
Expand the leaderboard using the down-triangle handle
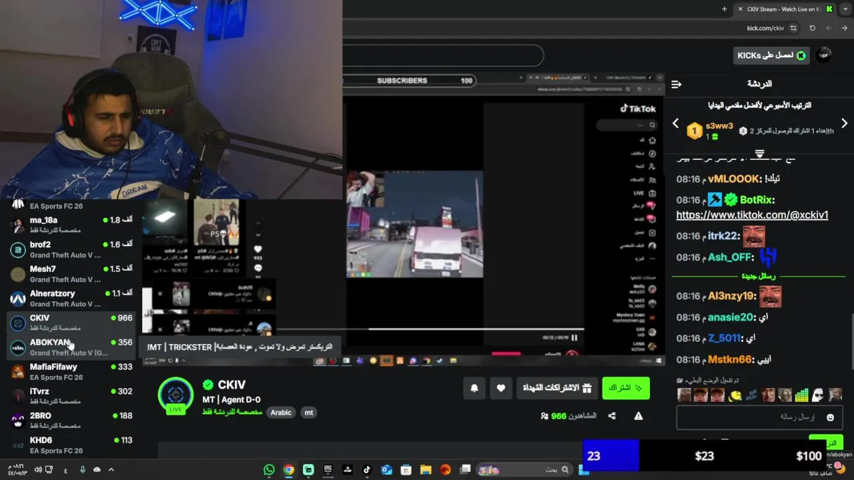click(759, 153)
